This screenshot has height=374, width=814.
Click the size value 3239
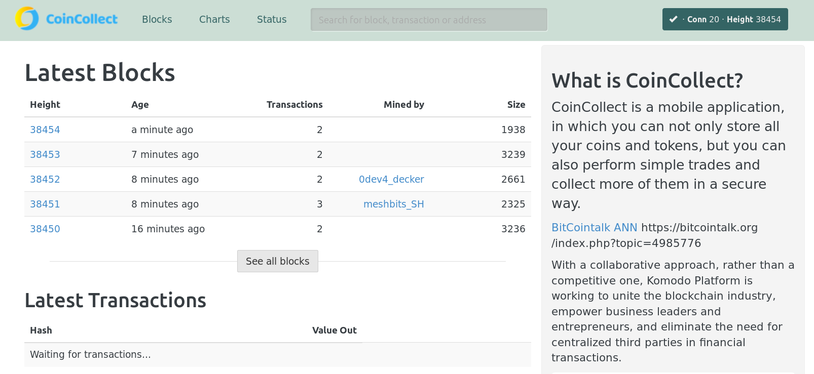coord(513,154)
